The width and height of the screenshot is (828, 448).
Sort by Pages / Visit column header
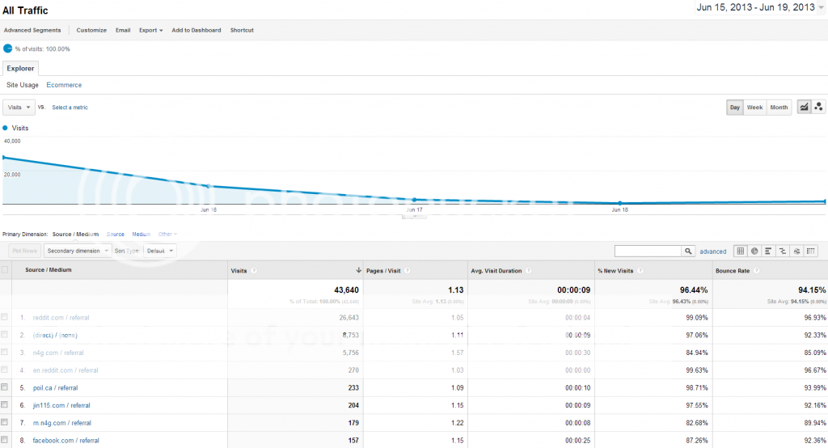click(x=383, y=270)
